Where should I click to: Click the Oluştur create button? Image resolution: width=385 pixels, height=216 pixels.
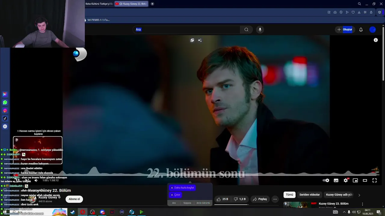[x=344, y=29]
